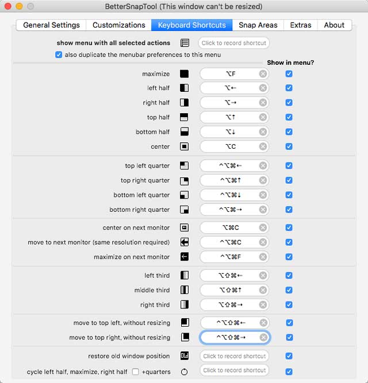Click the center layout icon
This screenshot has height=383, width=368.
pos(184,146)
